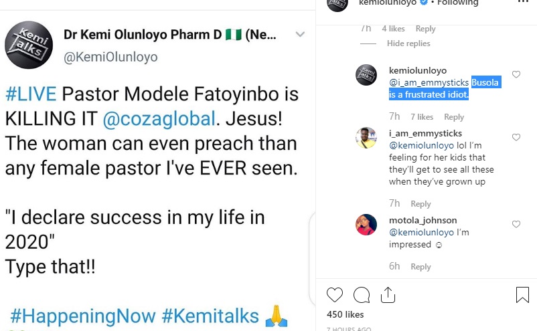View 7 likes on kemiolunloyo comment
Image resolution: width=537 pixels, height=331 pixels.
pos(422,117)
